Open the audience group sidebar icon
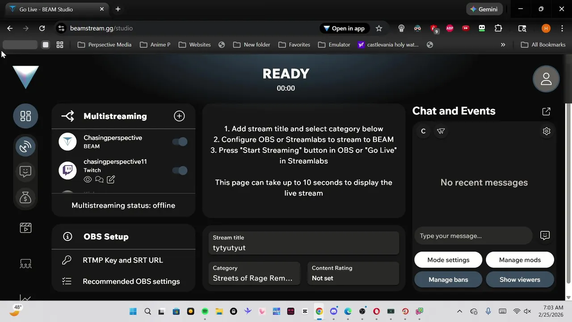Image resolution: width=572 pixels, height=322 pixels. [25, 264]
